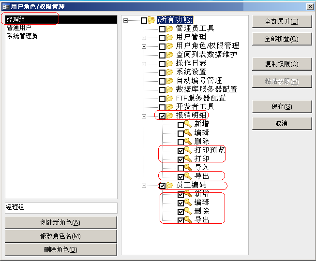Expand the 用户角色/权限管理 tree node
Viewport: 316px width, 261px height.
click(144, 46)
